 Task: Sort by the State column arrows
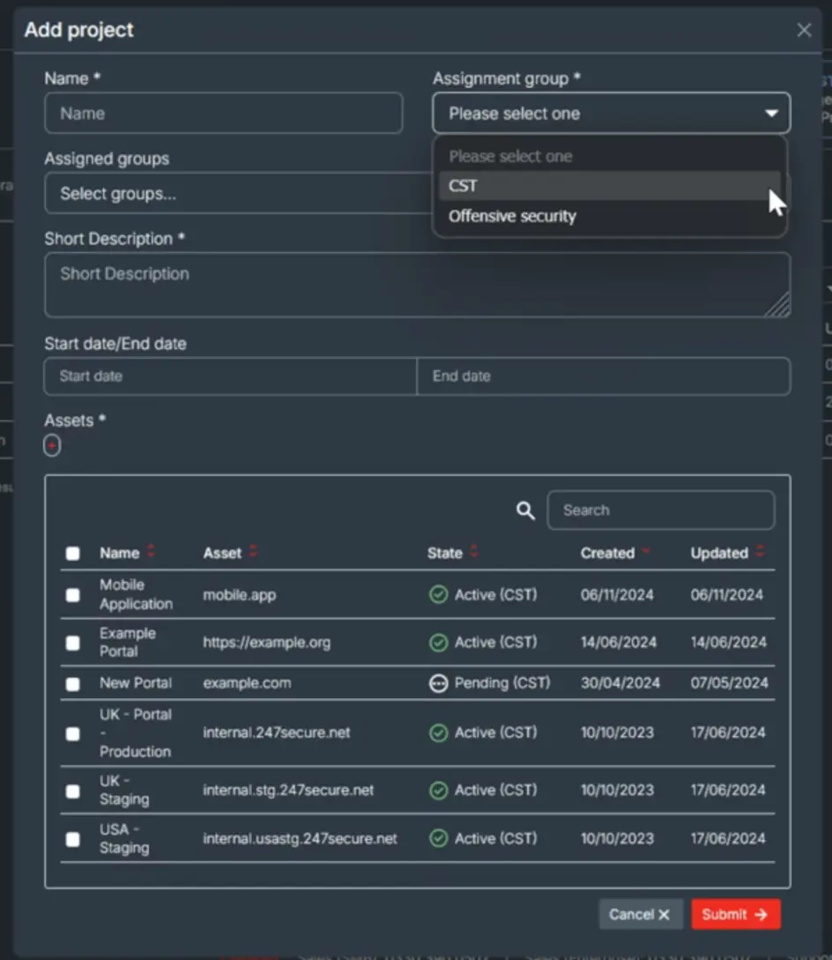point(473,551)
